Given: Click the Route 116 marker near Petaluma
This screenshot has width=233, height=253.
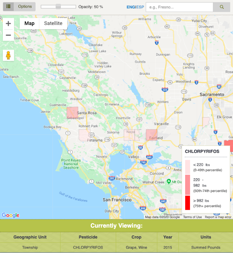Looking at the screenshot, I should coord(107,140).
